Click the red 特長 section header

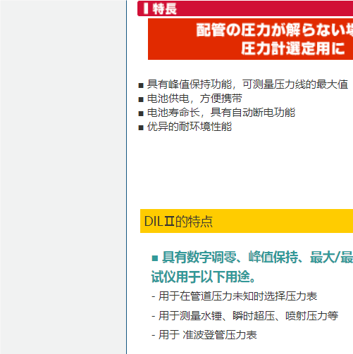tap(245, 8)
